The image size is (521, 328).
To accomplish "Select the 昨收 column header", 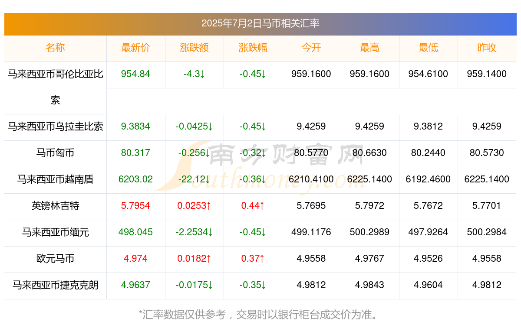I will 487,48.
